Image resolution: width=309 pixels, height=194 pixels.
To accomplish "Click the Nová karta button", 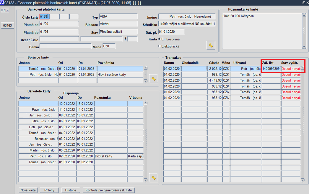I will (28, 190).
